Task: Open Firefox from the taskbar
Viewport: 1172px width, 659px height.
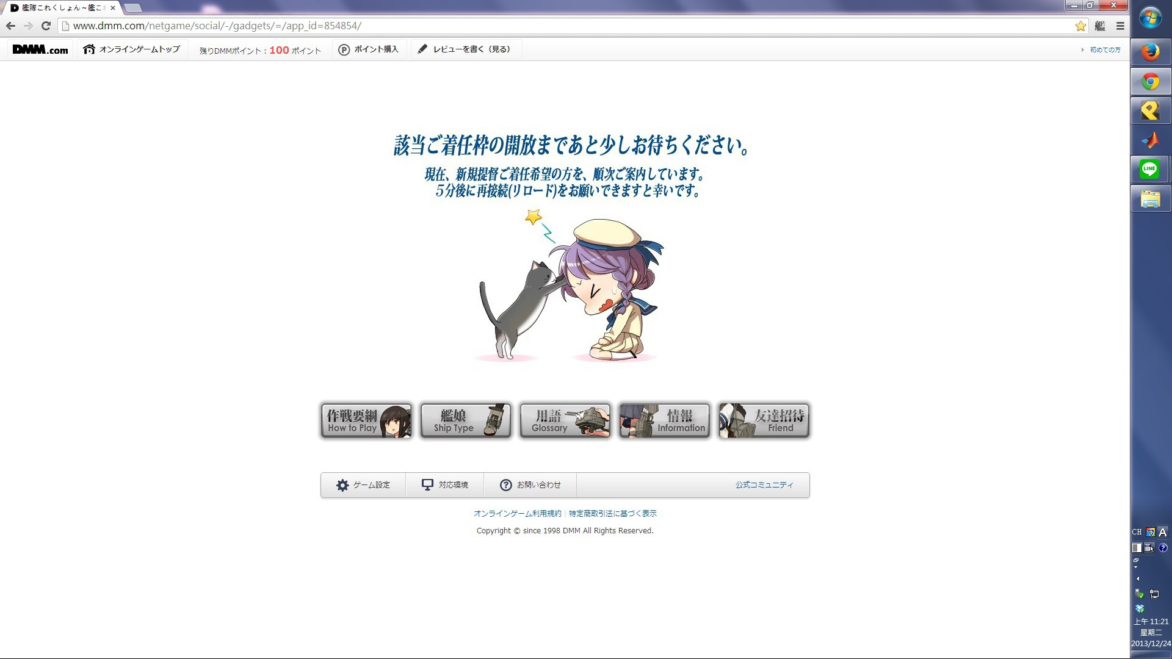Action: [x=1151, y=52]
